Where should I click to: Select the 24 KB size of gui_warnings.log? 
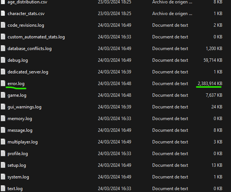tap(217, 107)
